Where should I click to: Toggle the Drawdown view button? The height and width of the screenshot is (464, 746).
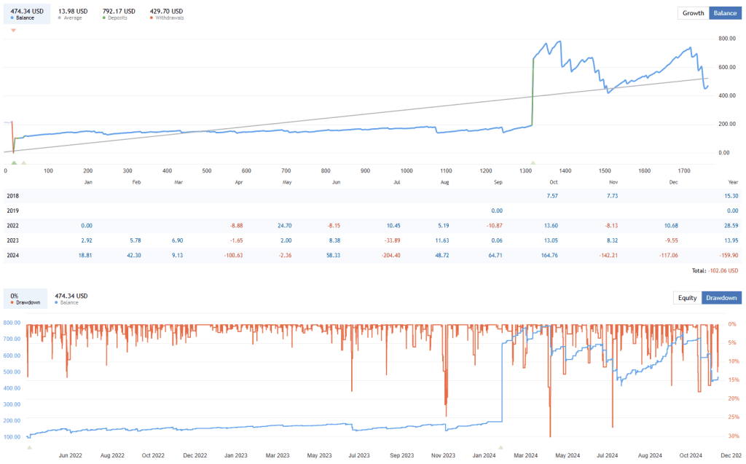click(x=721, y=298)
